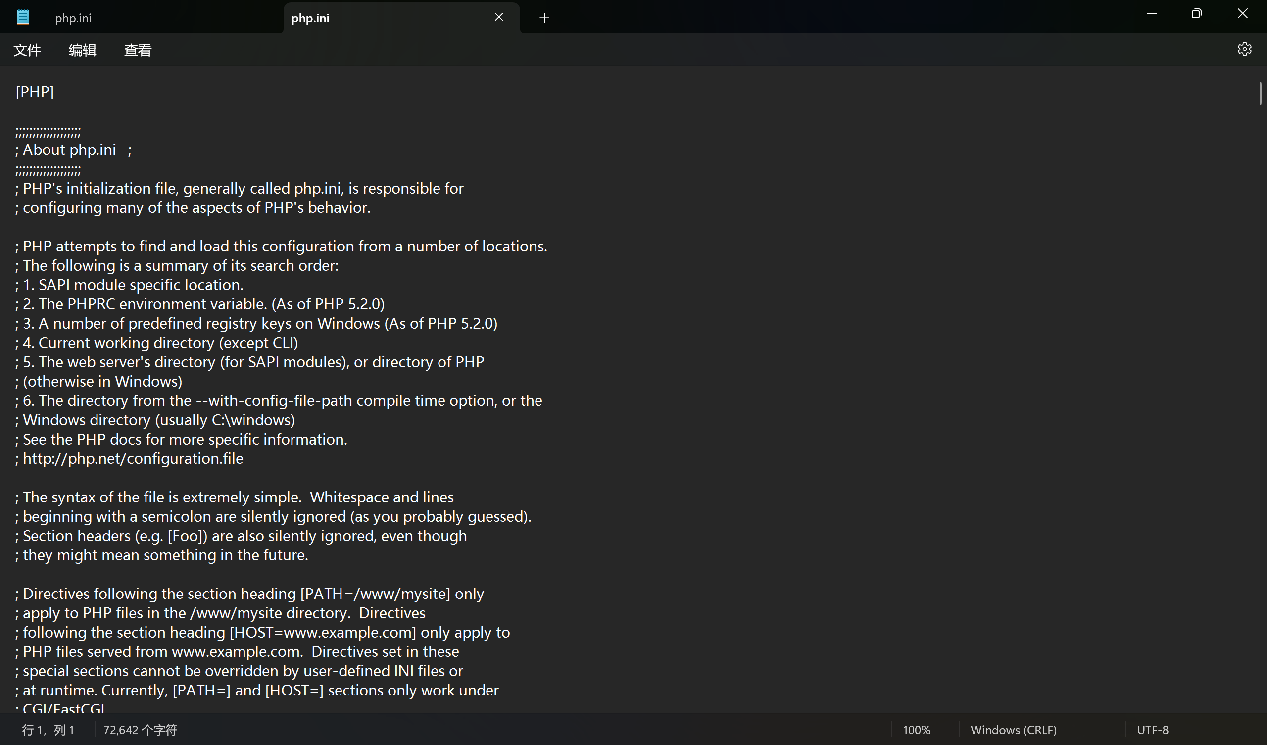Viewport: 1267px width, 745px height.
Task: Click line '; beginning with a semicolon are silently ignored'
Action: pyautogui.click(x=274, y=517)
